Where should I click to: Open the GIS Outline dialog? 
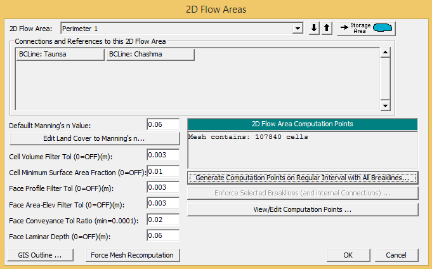point(44,255)
